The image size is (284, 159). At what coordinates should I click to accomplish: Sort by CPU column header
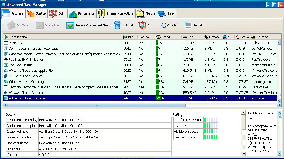pos(229,37)
